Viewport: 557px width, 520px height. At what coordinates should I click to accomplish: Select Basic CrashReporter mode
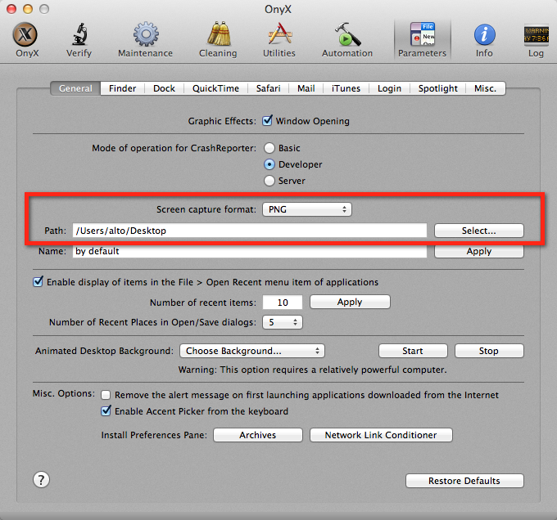[269, 148]
